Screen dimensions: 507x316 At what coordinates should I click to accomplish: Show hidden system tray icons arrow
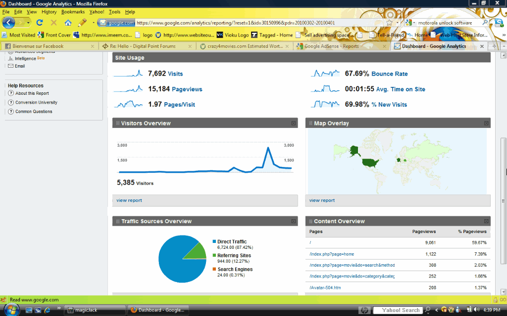(x=437, y=310)
